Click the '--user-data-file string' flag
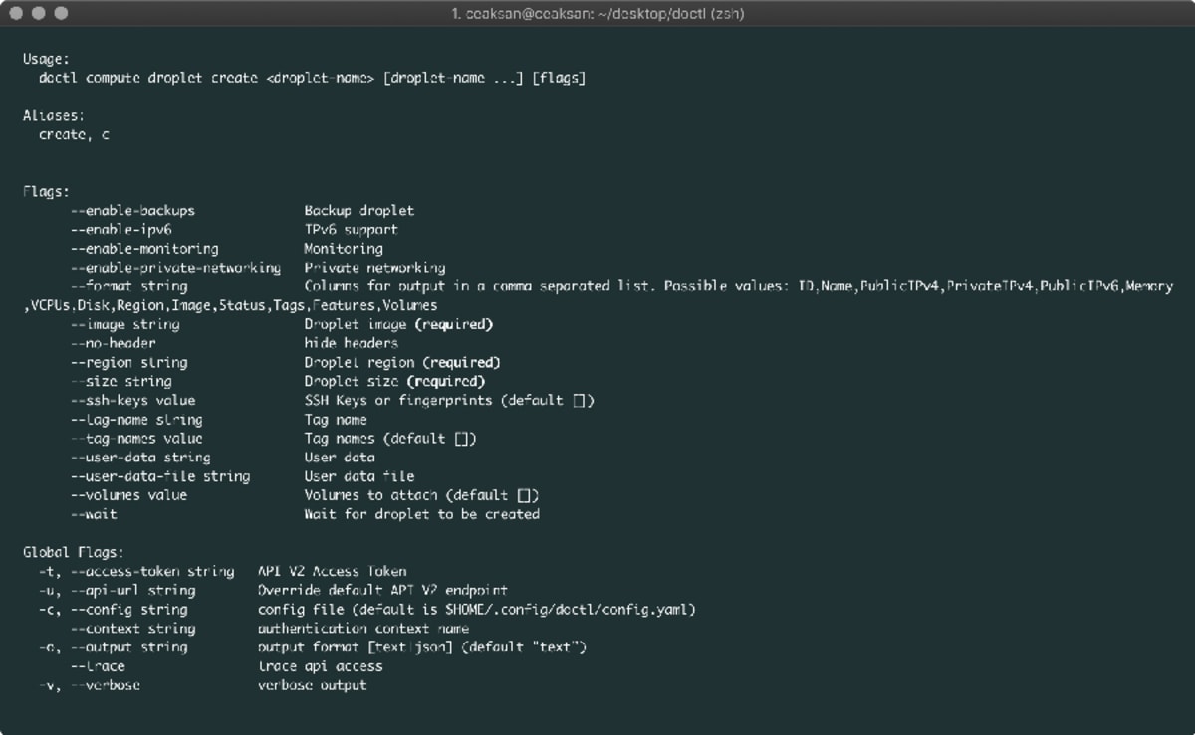The height and width of the screenshot is (735, 1195). [159, 476]
